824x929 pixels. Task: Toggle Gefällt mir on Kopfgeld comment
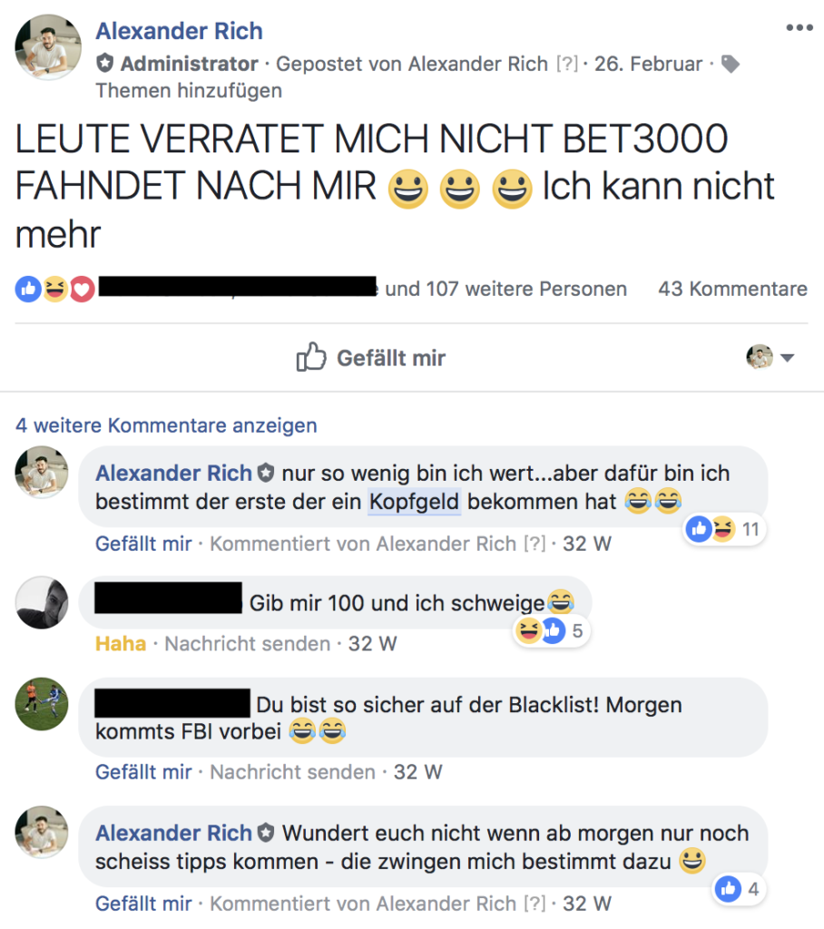click(x=143, y=543)
